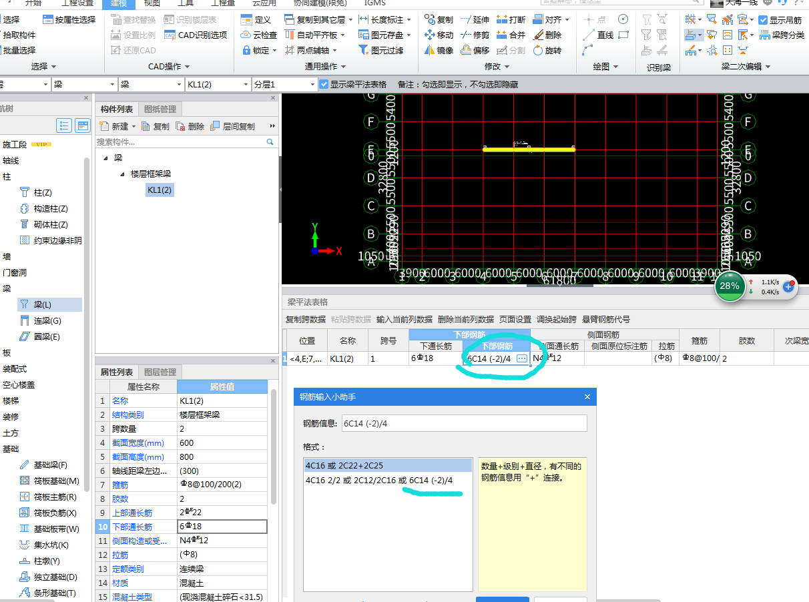Image resolution: width=809 pixels, height=602 pixels.
Task: Open the 协同建模(限免) ribbon tab
Action: pos(320,3)
